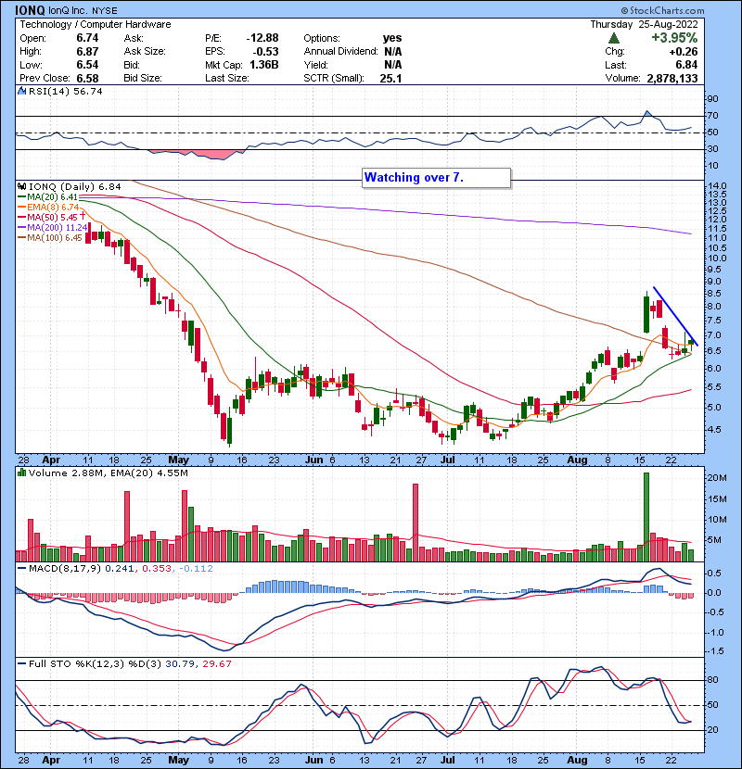Click the 14.0 label on the price axis
This screenshot has width=742, height=769.
716,186
